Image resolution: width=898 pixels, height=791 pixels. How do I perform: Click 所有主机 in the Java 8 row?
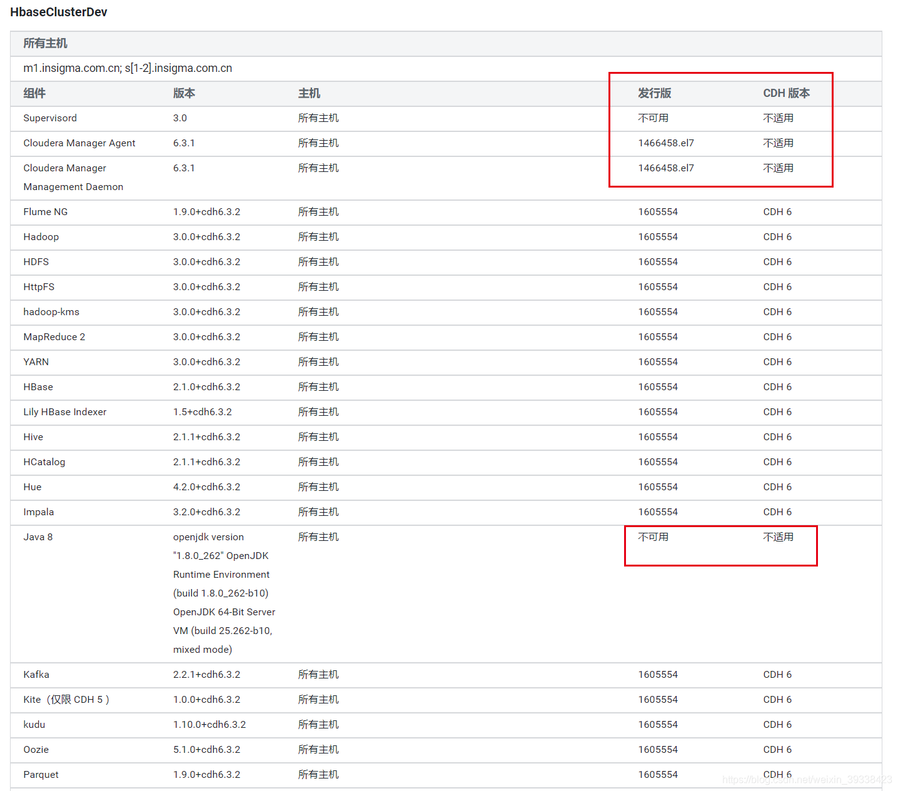coord(318,537)
